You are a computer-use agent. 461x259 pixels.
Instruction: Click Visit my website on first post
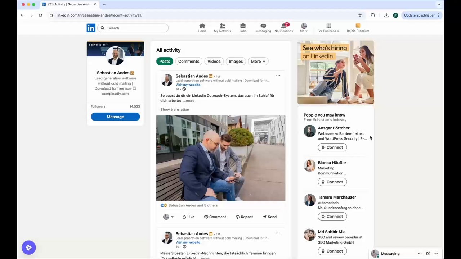click(188, 85)
